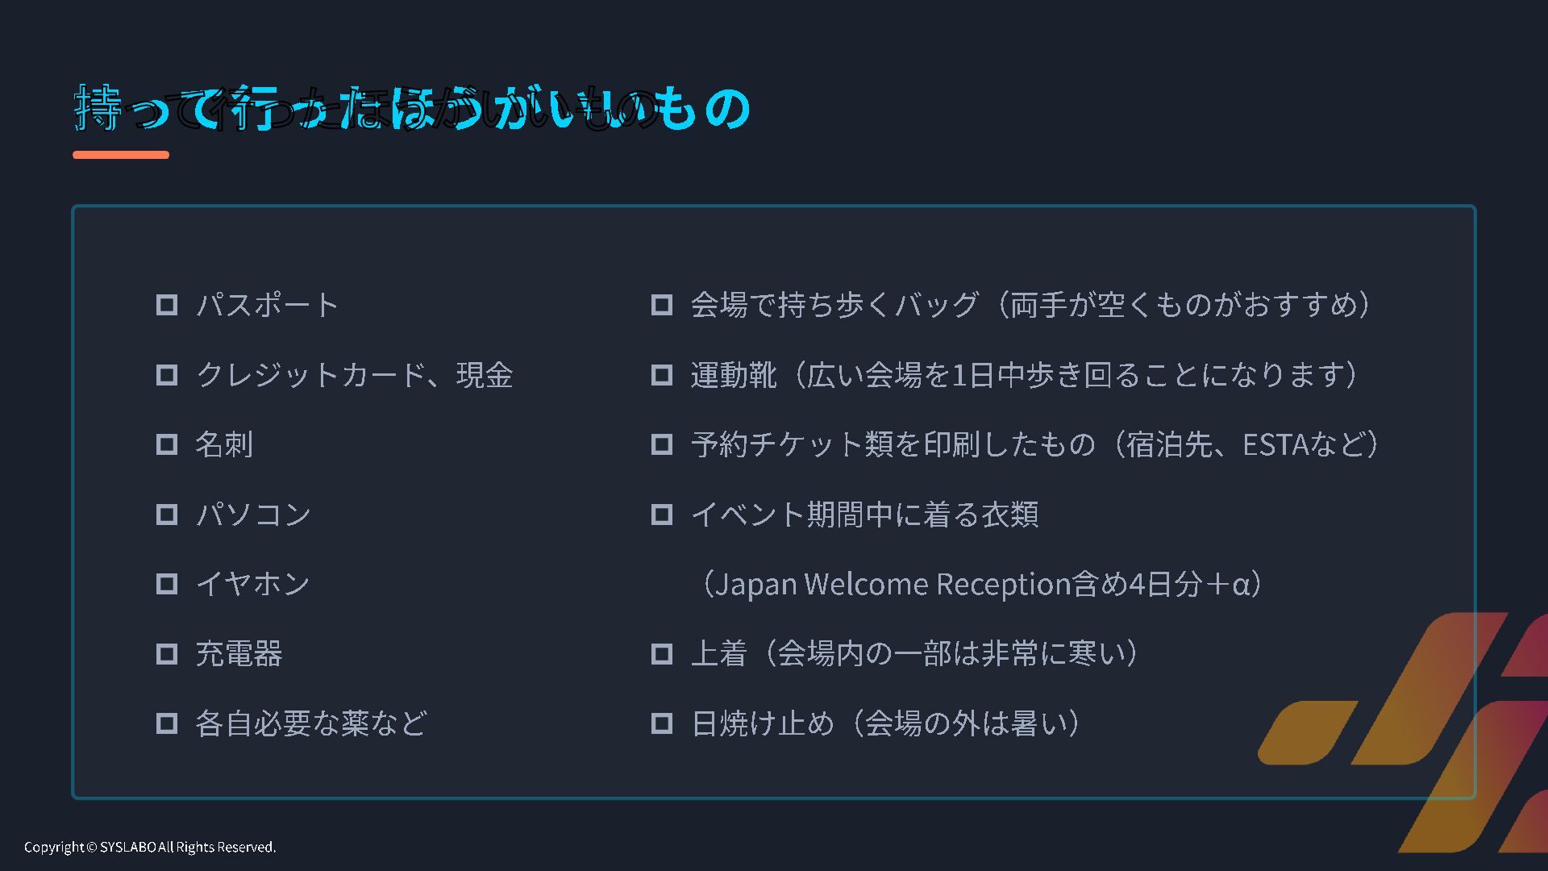The image size is (1548, 871).
Task: Check the 名刺 checkbox
Action: tap(167, 444)
